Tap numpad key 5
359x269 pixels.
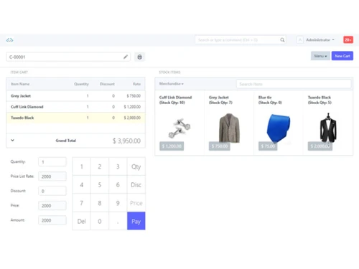[100, 184]
